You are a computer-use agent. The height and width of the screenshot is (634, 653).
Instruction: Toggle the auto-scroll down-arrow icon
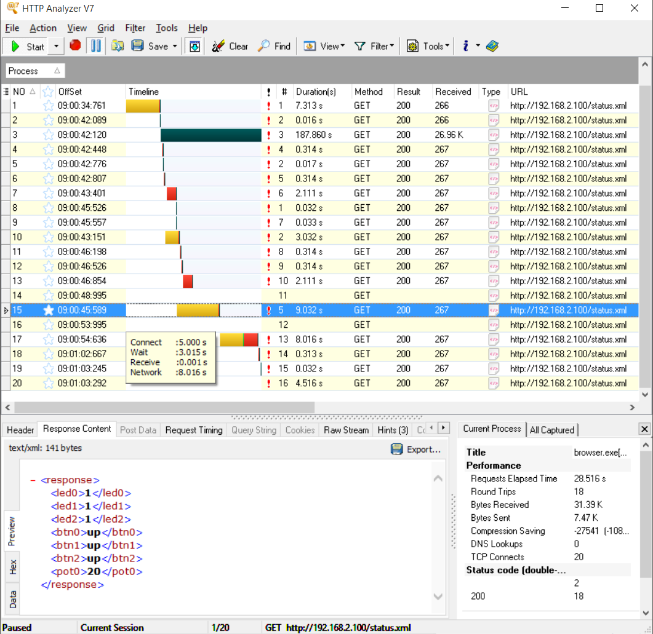tap(194, 46)
